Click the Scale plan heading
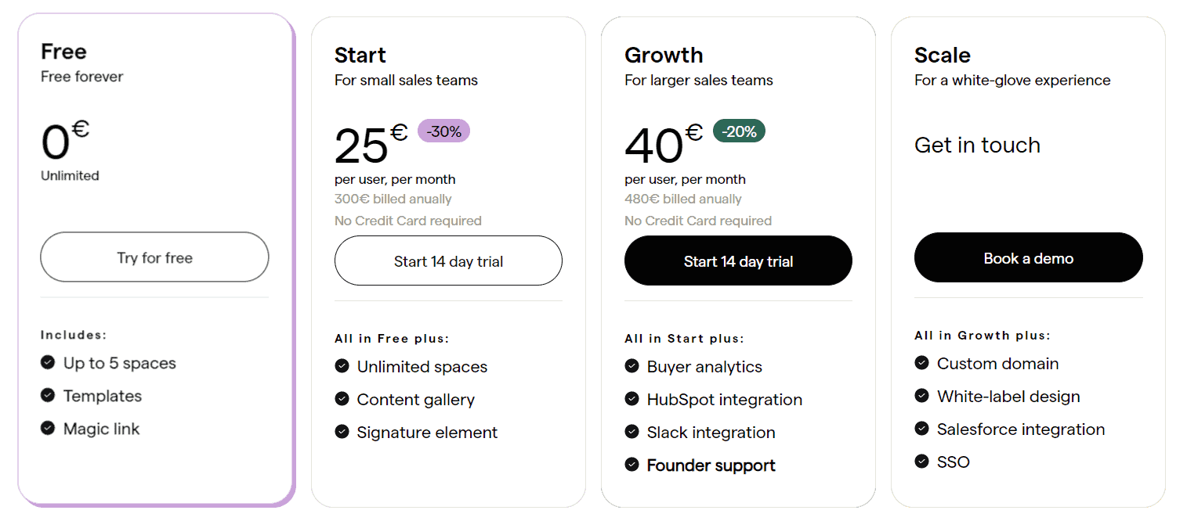1187x521 pixels. pos(942,55)
